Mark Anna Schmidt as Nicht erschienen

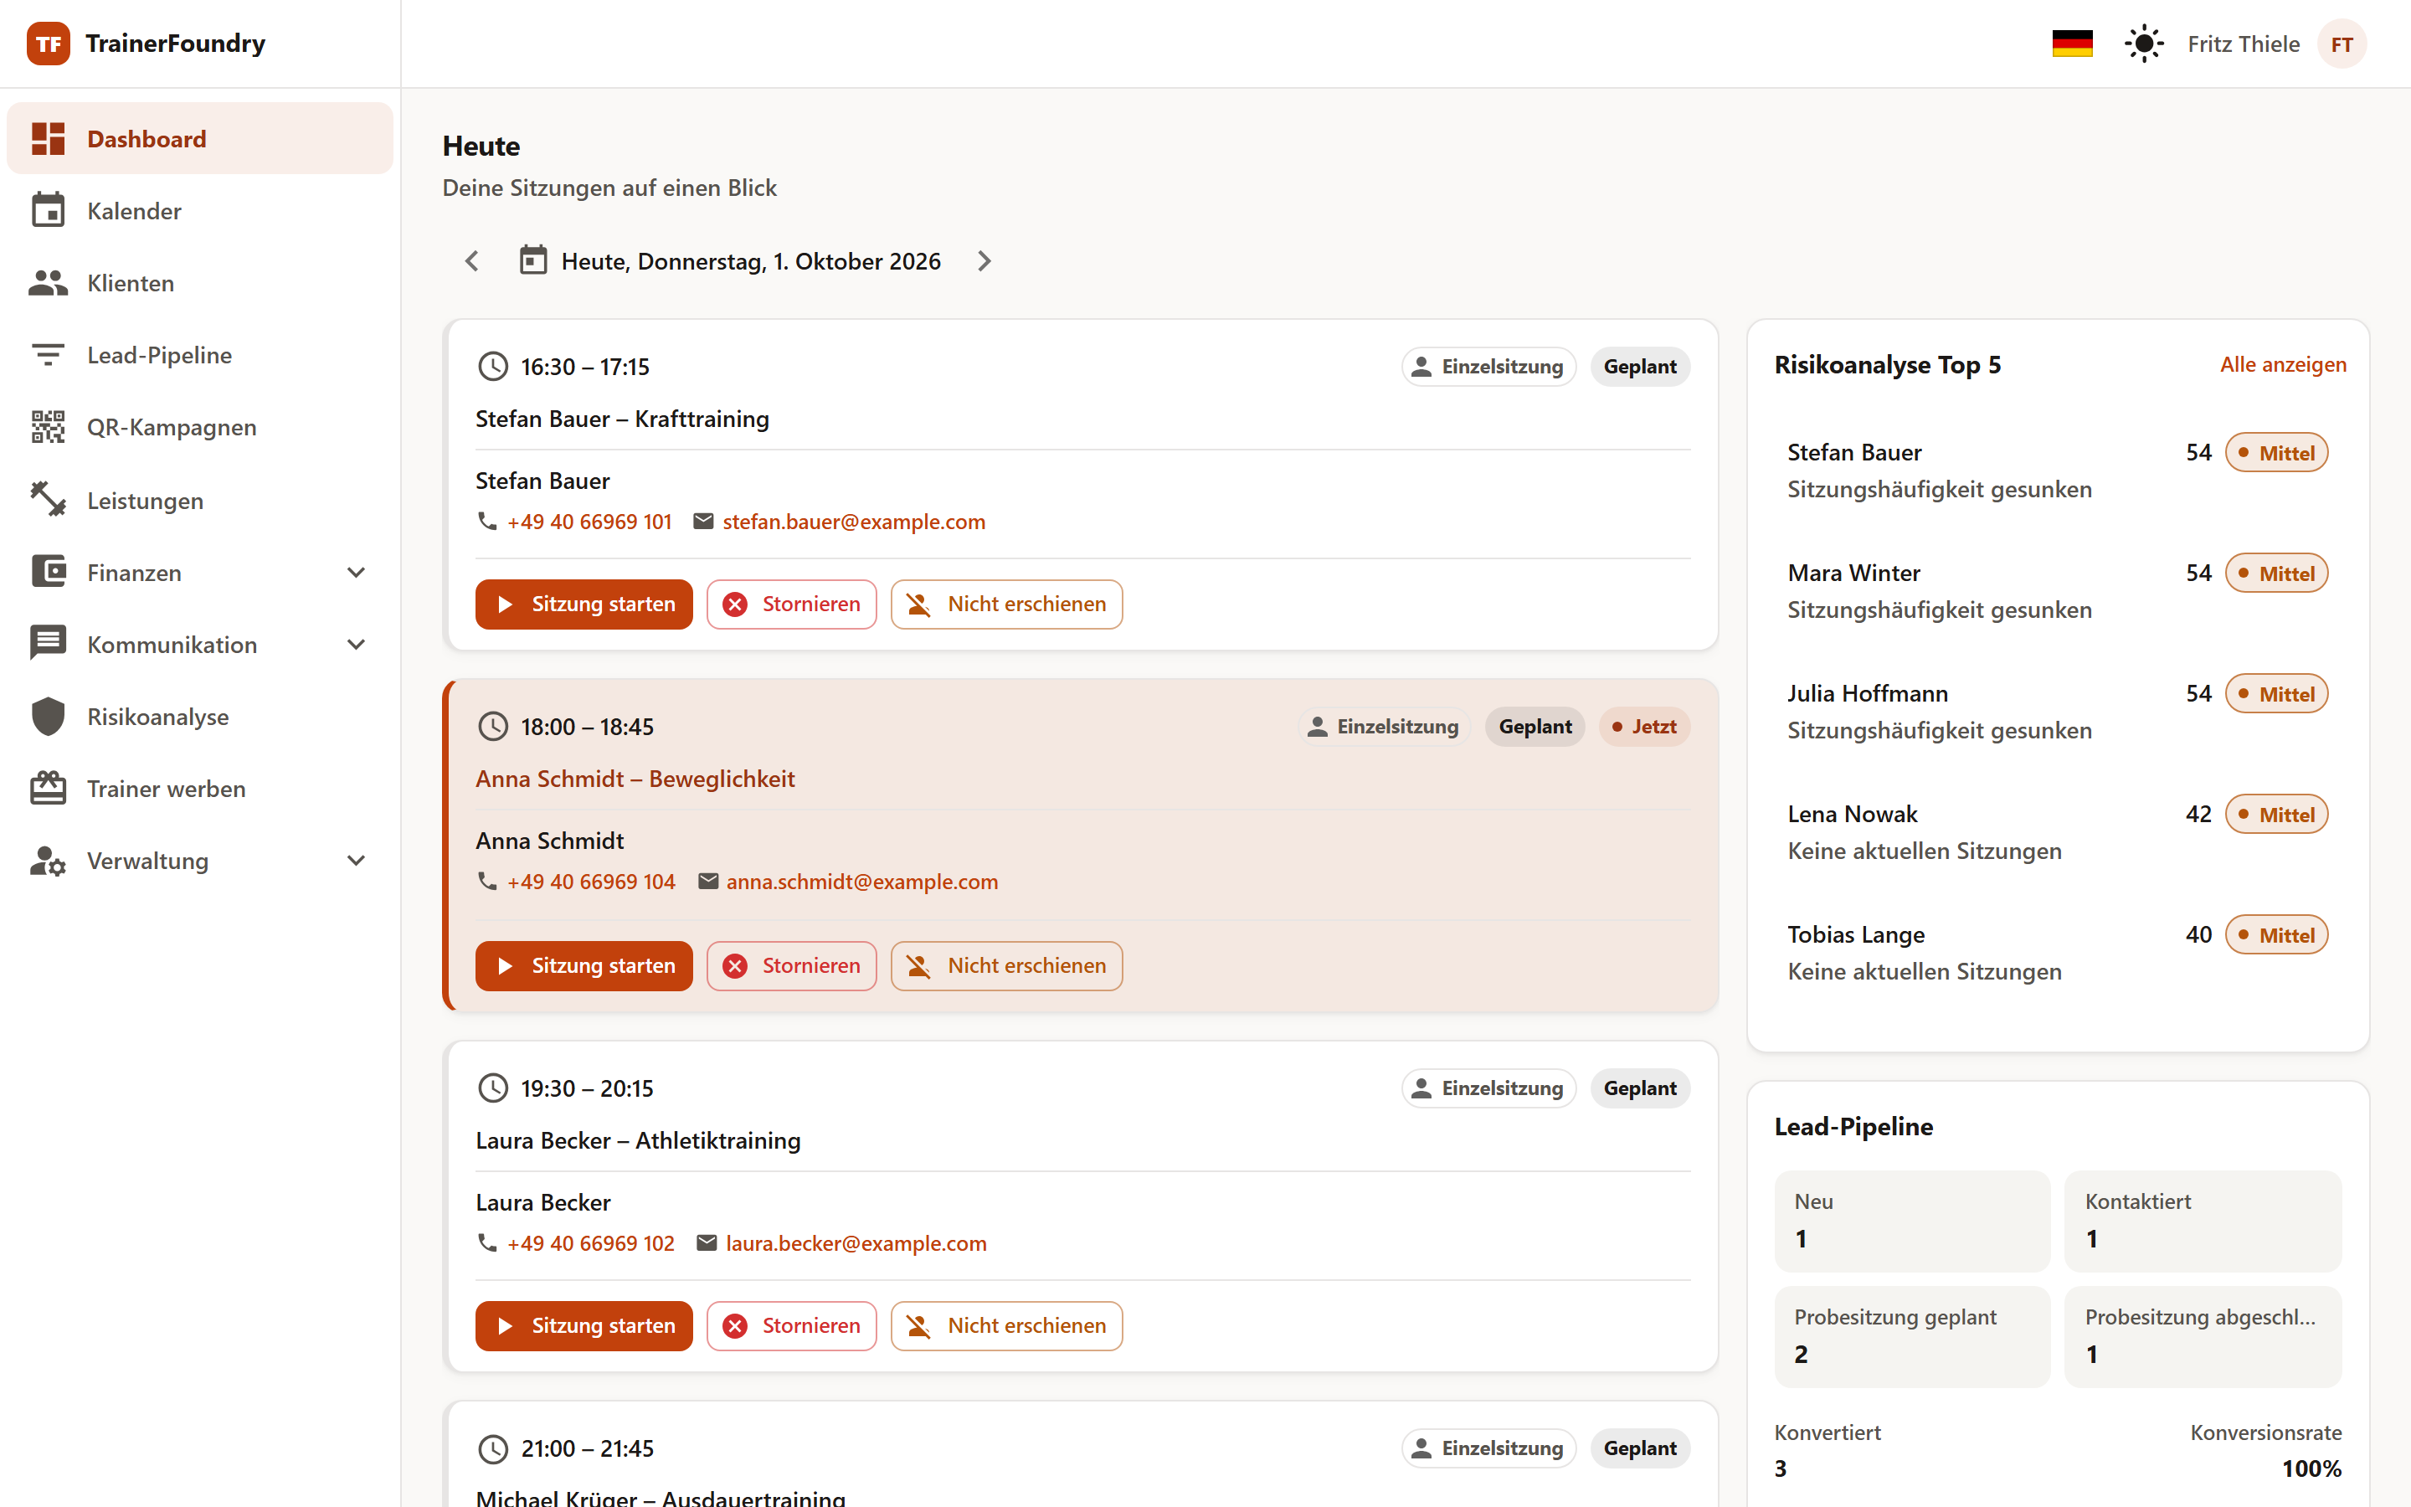tap(1006, 966)
